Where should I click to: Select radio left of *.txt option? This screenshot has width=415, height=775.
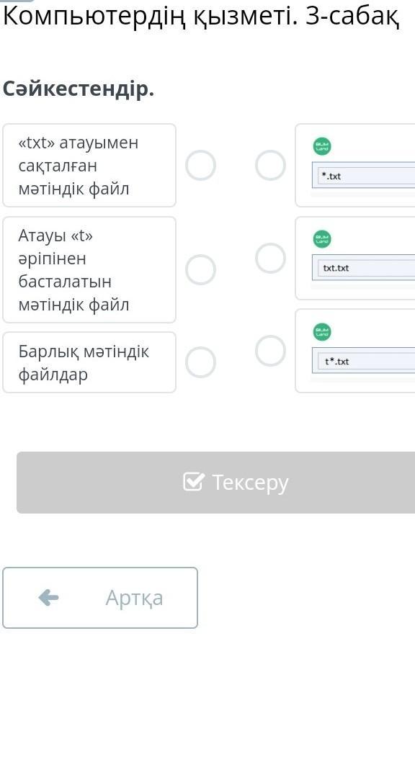point(271,165)
